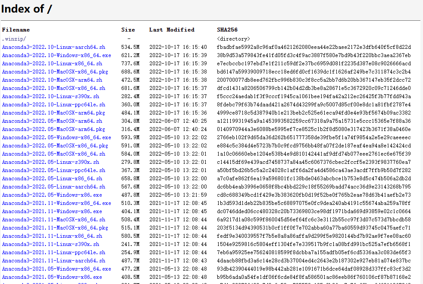
Task: Click the Size column header
Action: coord(128,30)
